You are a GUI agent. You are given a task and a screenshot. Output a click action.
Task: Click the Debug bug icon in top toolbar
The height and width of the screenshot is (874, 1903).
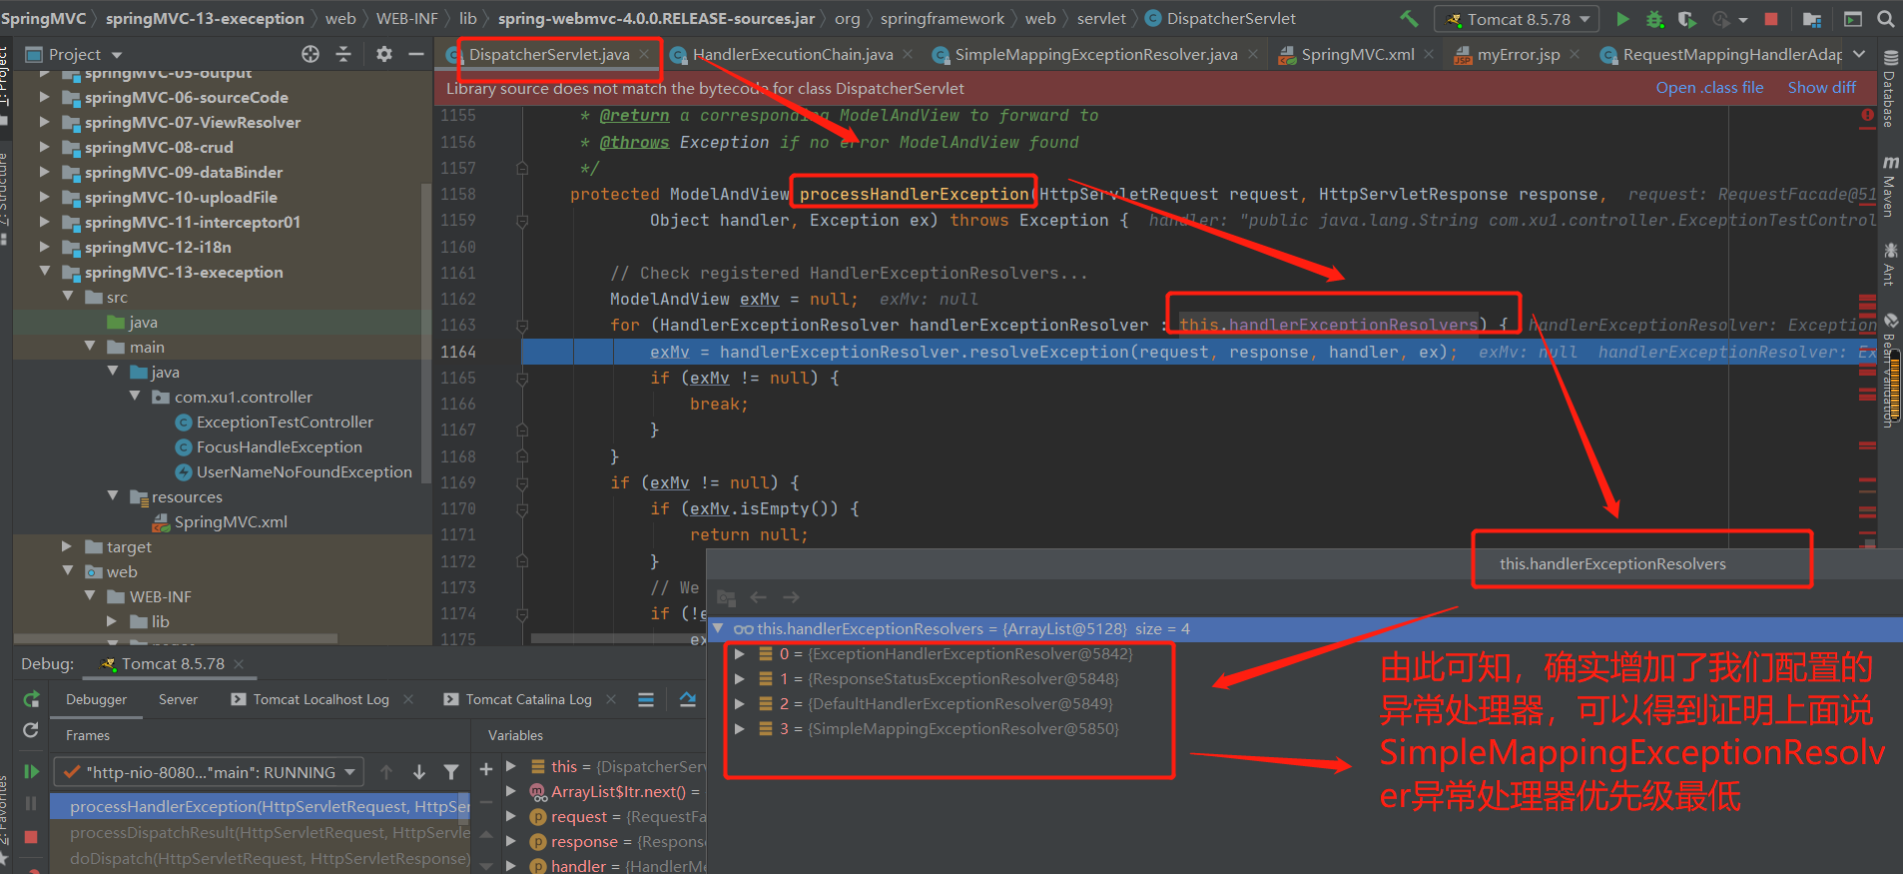pyautogui.click(x=1654, y=19)
